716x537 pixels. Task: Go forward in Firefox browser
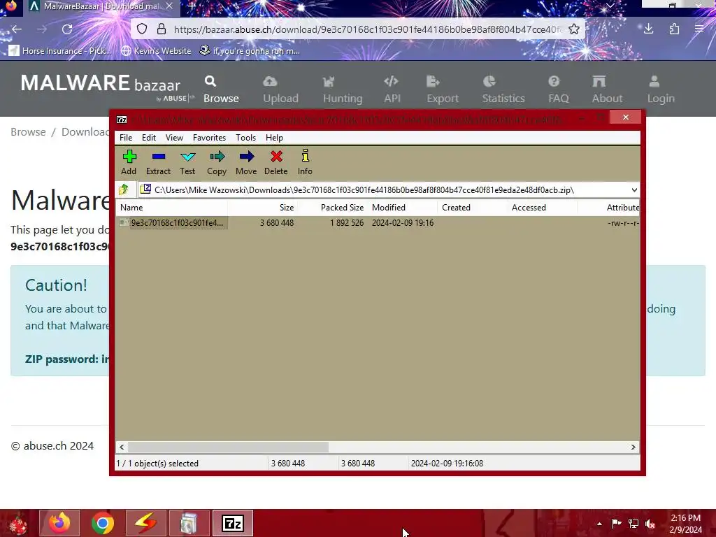[42, 29]
